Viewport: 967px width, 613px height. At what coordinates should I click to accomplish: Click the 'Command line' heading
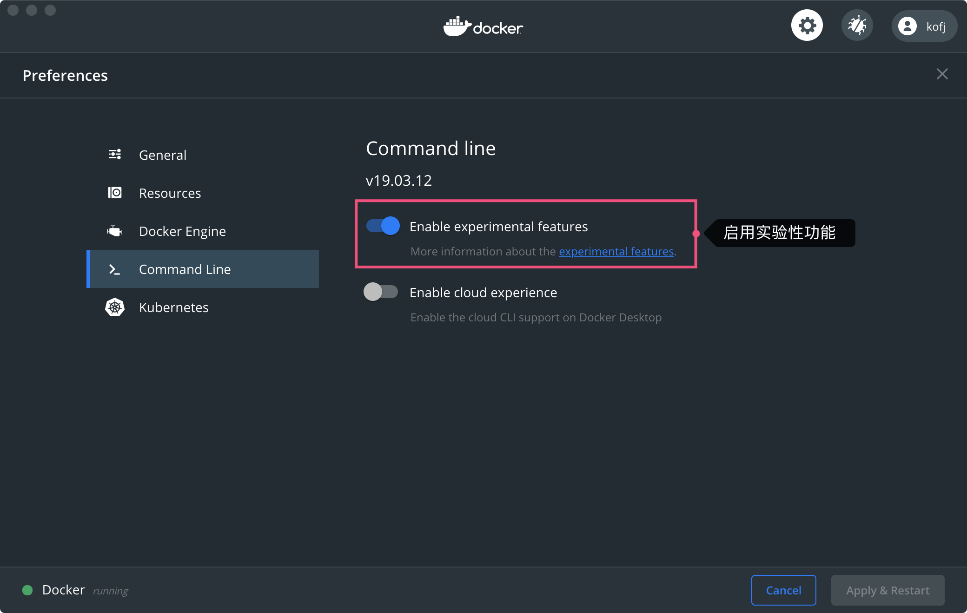(x=431, y=149)
